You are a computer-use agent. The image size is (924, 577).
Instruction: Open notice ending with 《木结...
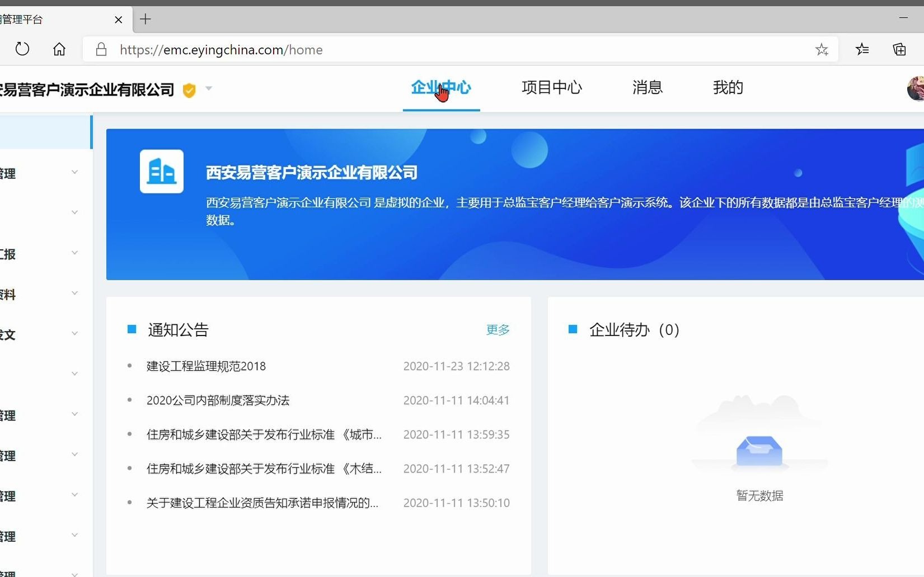pos(264,469)
